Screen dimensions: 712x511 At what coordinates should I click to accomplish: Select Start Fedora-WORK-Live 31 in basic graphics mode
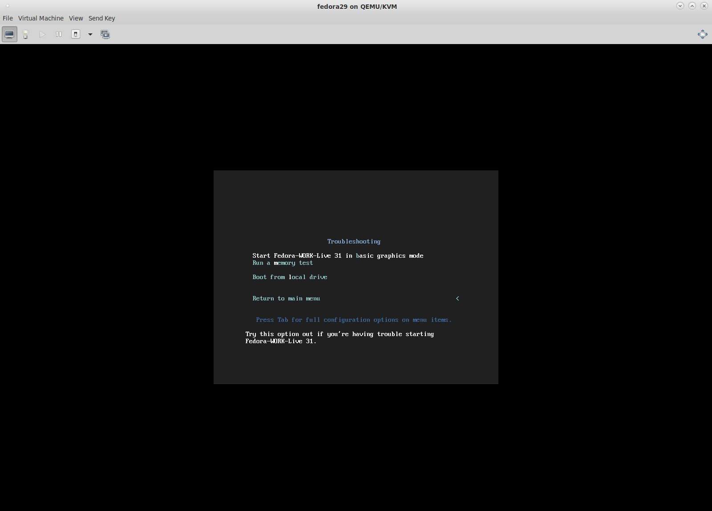coord(338,255)
